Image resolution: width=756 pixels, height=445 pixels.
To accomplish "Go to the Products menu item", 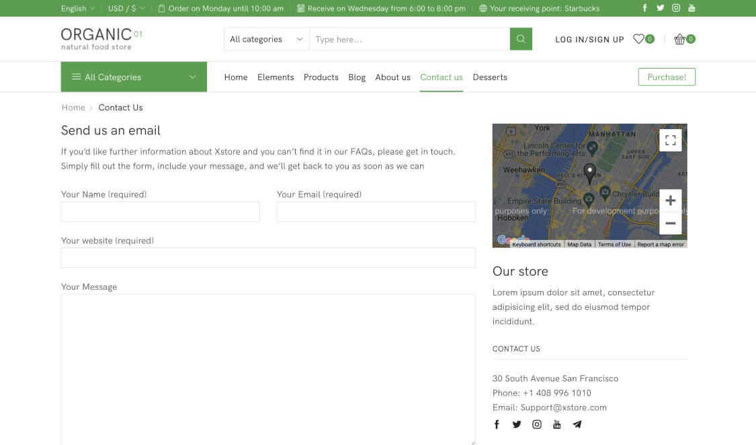I will (321, 77).
